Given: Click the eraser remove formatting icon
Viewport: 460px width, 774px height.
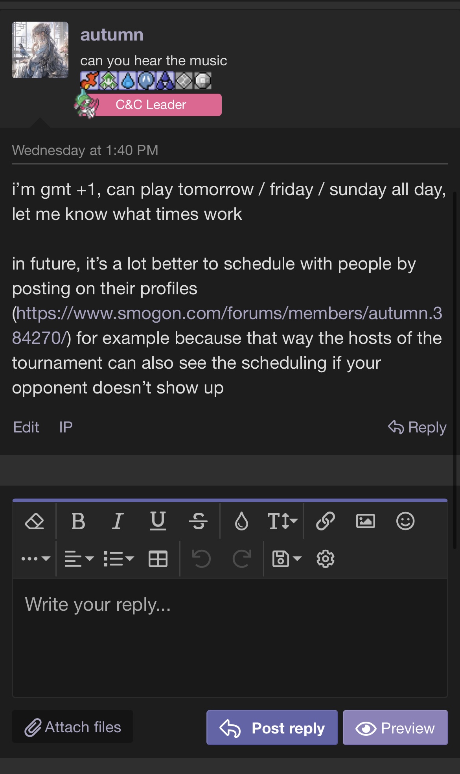Looking at the screenshot, I should (35, 521).
